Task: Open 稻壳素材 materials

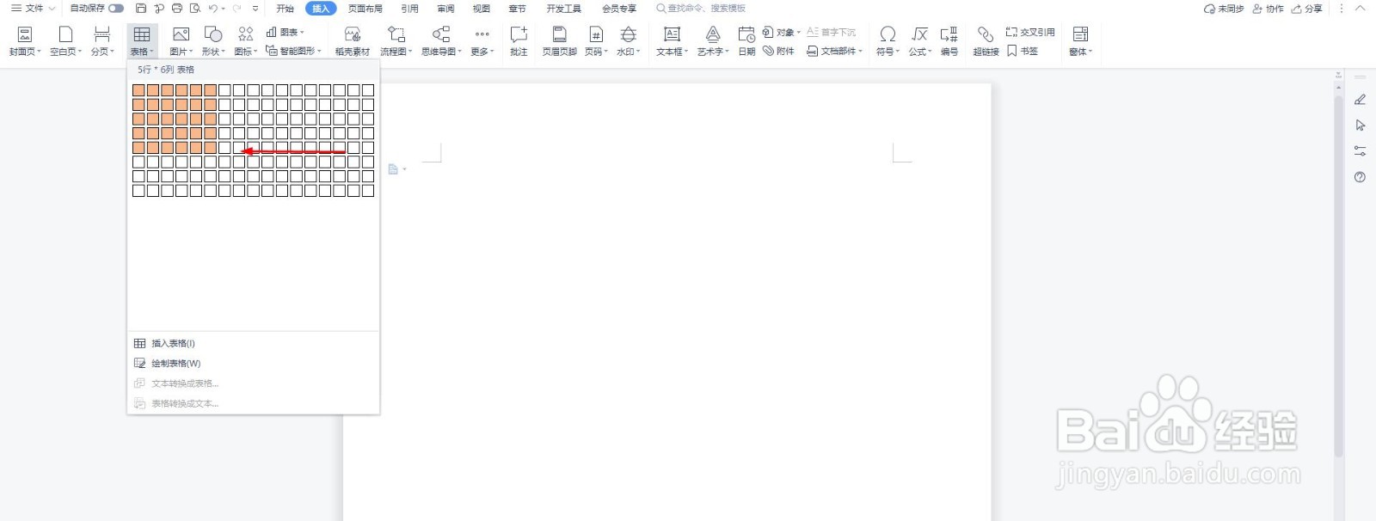Action: pyautogui.click(x=353, y=40)
